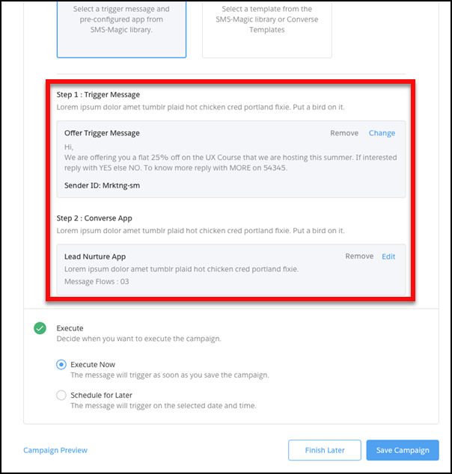Click the Finish Later button
Screen dimensions: 452x474
point(325,450)
